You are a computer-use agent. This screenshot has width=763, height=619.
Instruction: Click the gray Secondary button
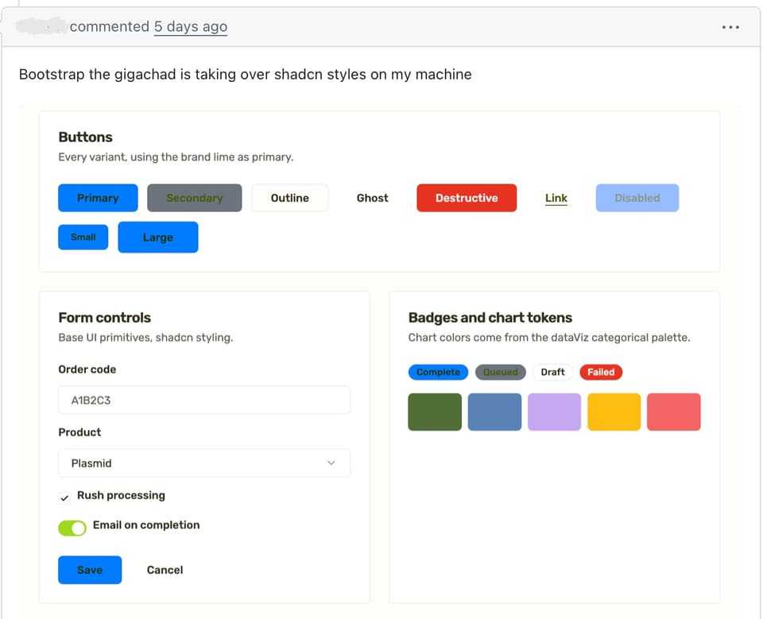[194, 198]
